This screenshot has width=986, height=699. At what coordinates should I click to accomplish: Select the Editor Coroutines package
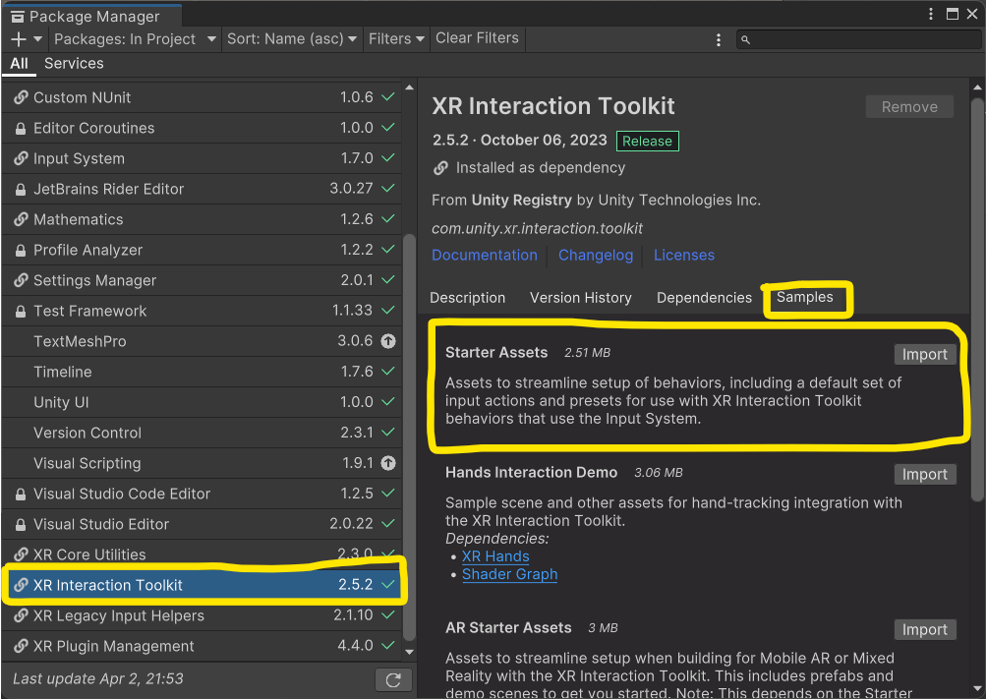click(x=202, y=128)
